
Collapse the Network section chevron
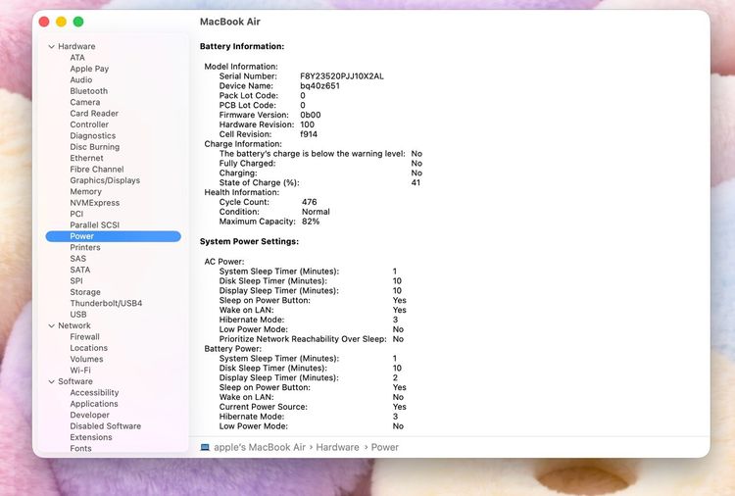point(52,325)
